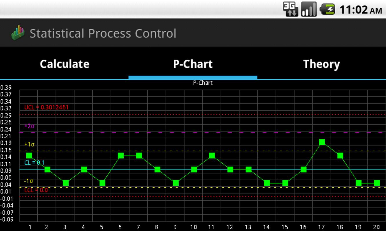
Task: Click the -1σ label
Action: (x=28, y=181)
